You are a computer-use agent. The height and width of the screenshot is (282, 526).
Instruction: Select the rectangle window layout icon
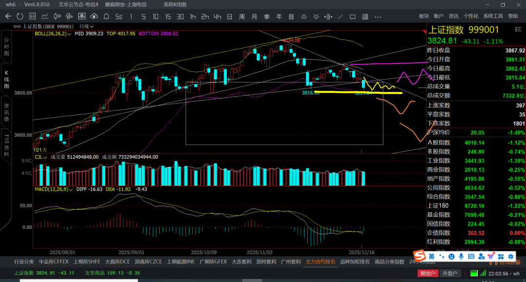pyautogui.click(x=353, y=17)
